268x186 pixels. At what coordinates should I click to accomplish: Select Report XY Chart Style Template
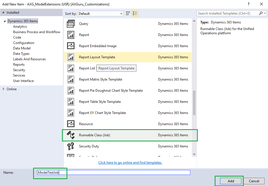pos(128,113)
